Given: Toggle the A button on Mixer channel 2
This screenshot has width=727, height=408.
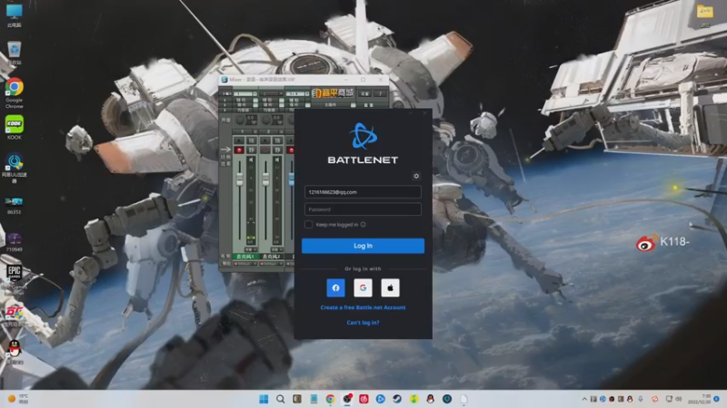Looking at the screenshot, I should coord(264,141).
